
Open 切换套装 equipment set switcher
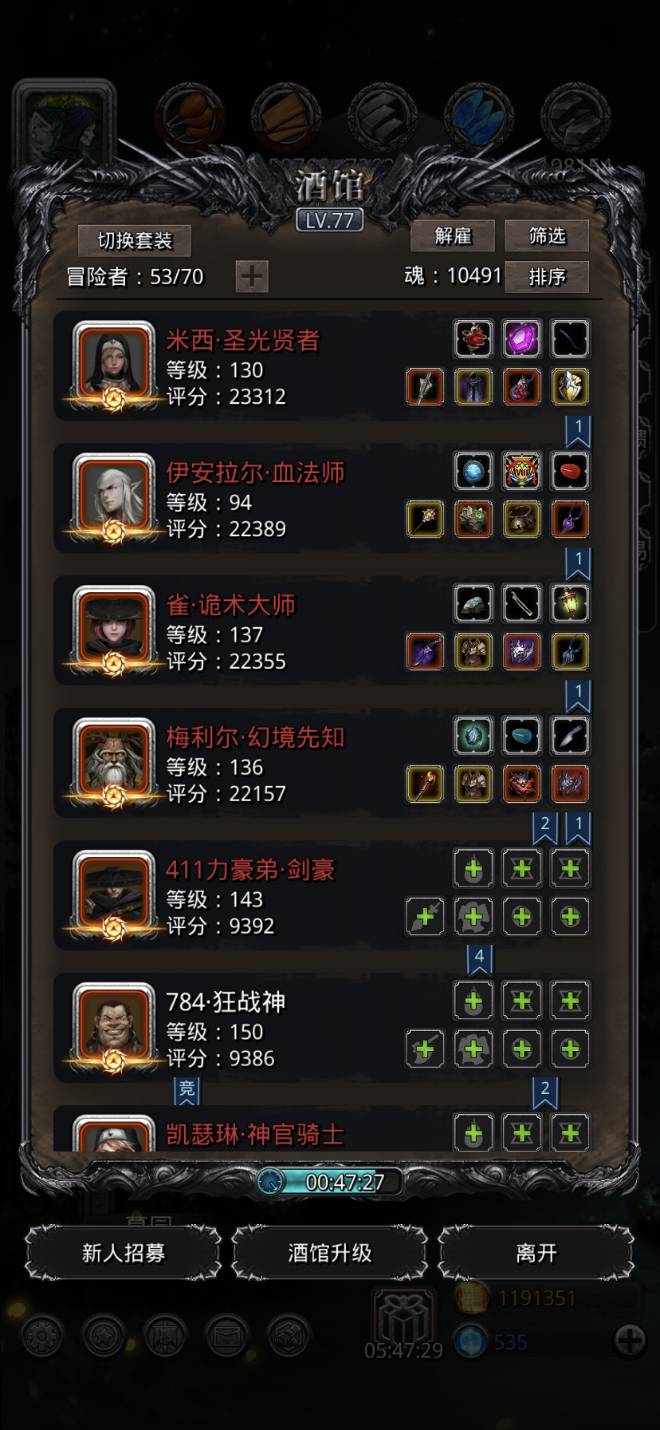tap(135, 240)
